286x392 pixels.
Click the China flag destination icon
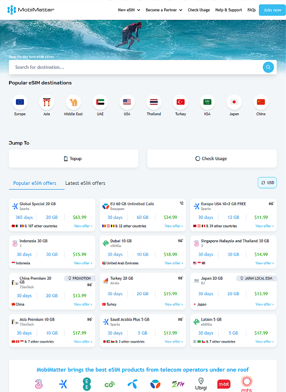[261, 102]
